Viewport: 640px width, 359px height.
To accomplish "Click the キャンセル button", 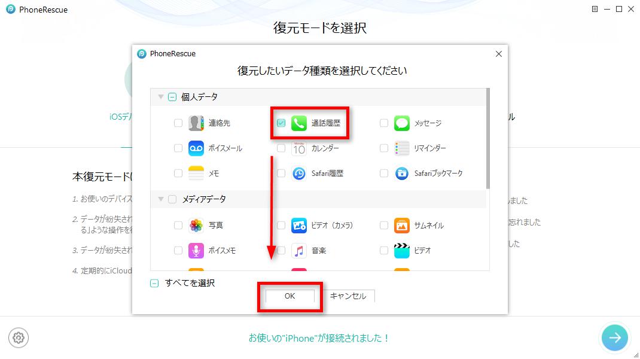I will [348, 296].
